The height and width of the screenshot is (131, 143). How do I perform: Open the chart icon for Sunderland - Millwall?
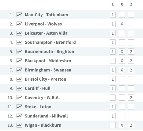click(19, 116)
